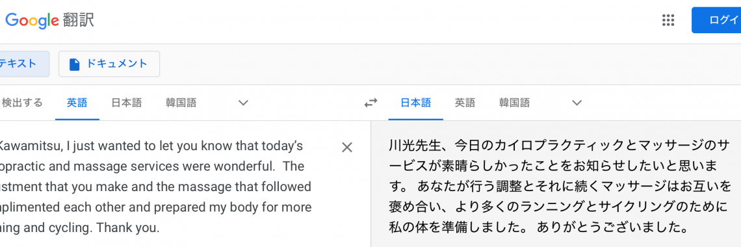Clear source text with the X icon
741x247 pixels.
coord(347,148)
